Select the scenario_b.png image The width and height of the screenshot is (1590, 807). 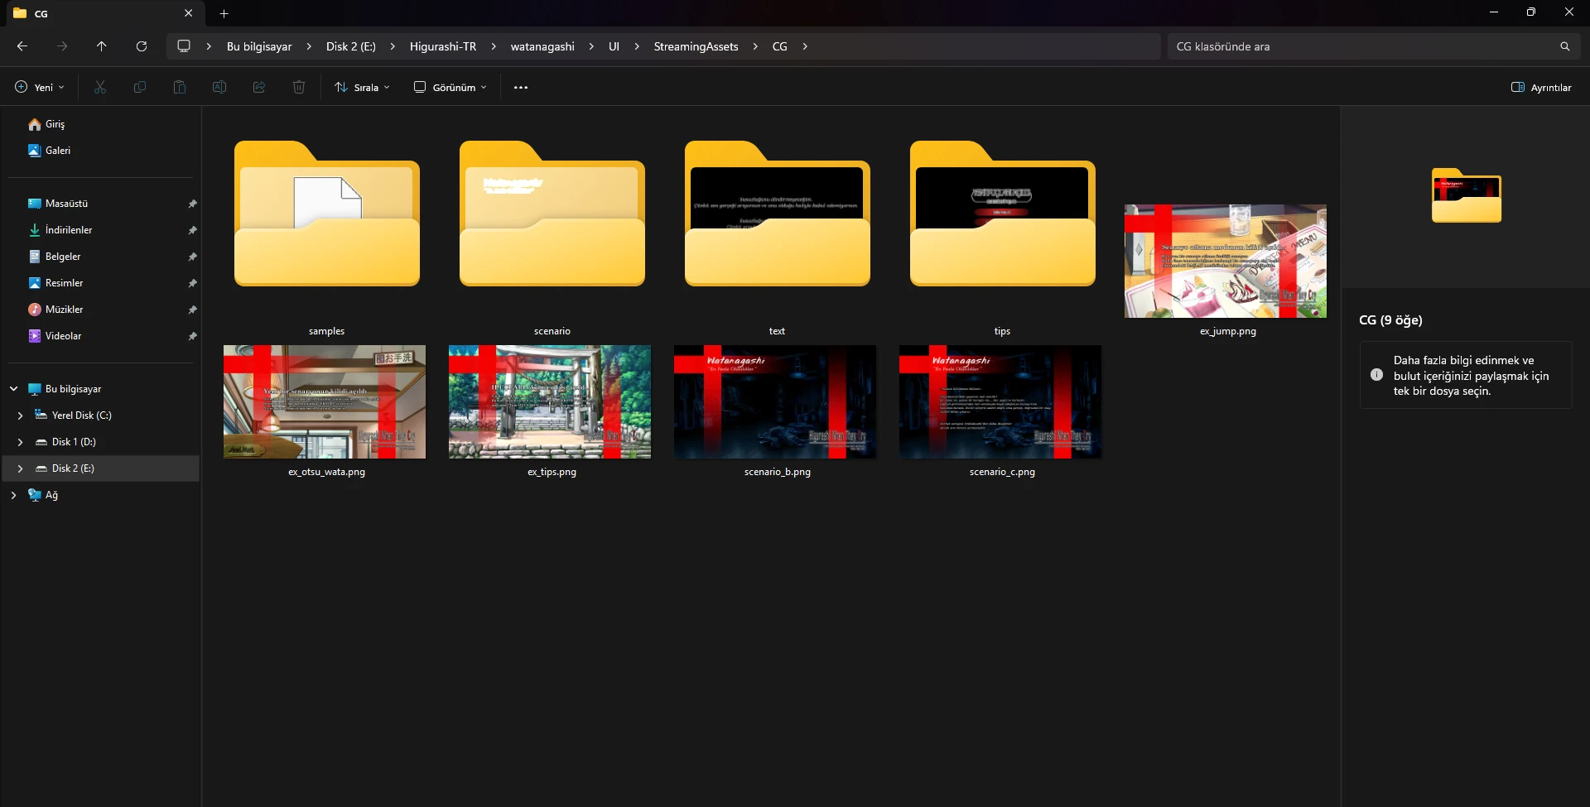[775, 402]
